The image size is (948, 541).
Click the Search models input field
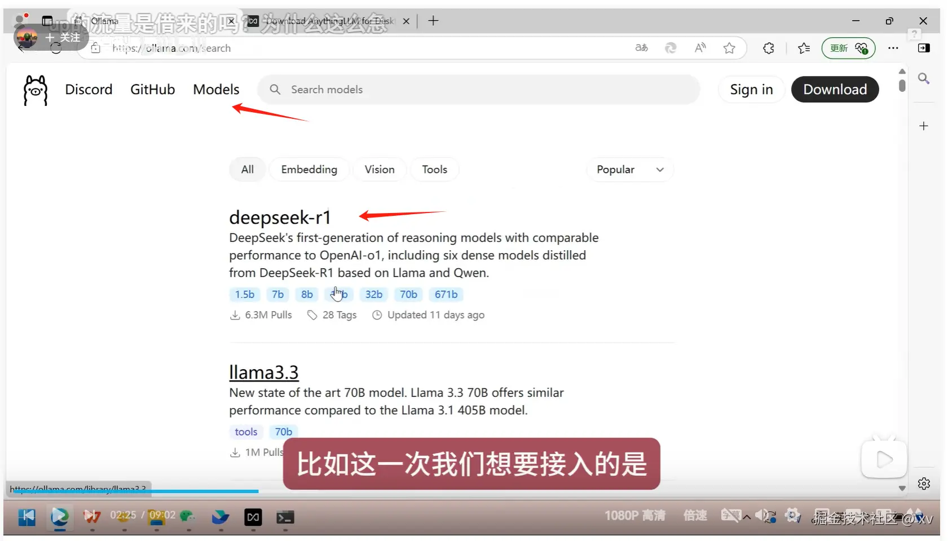pos(479,90)
